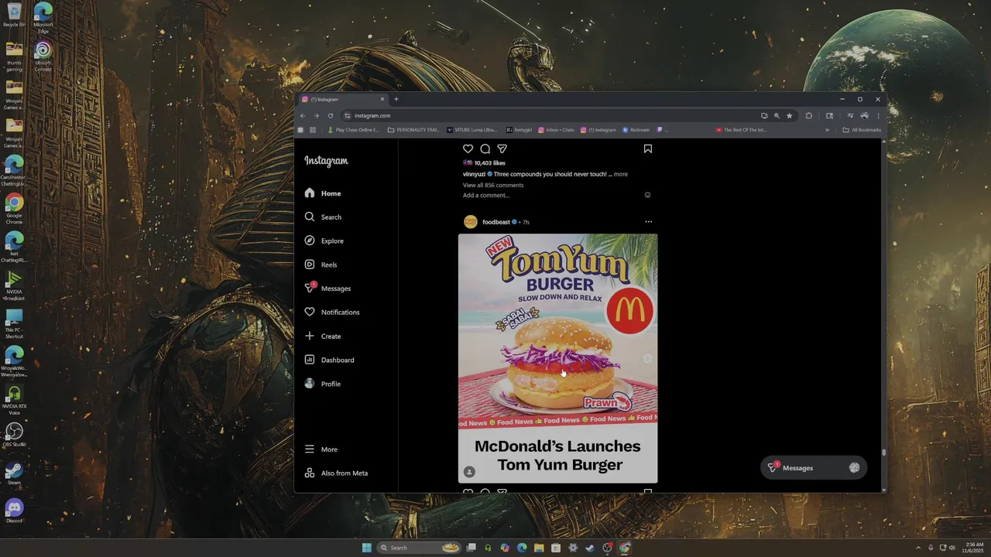991x557 pixels.
Task: Click the taskbar Search box
Action: click(420, 548)
